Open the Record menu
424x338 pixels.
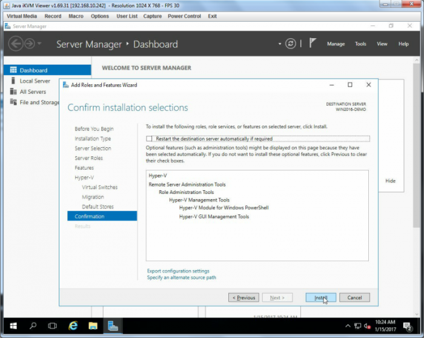53,16
